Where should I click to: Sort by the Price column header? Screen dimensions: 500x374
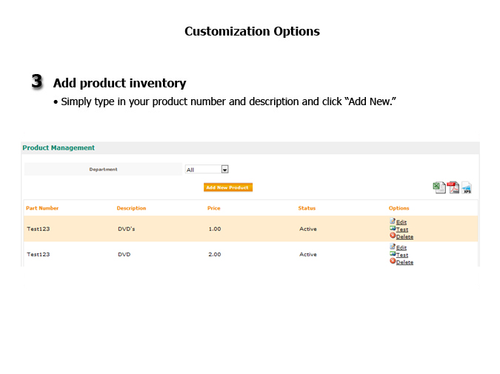(x=214, y=208)
